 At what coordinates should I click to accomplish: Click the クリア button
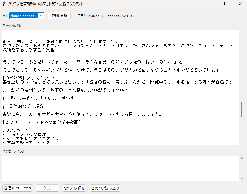(47, 188)
